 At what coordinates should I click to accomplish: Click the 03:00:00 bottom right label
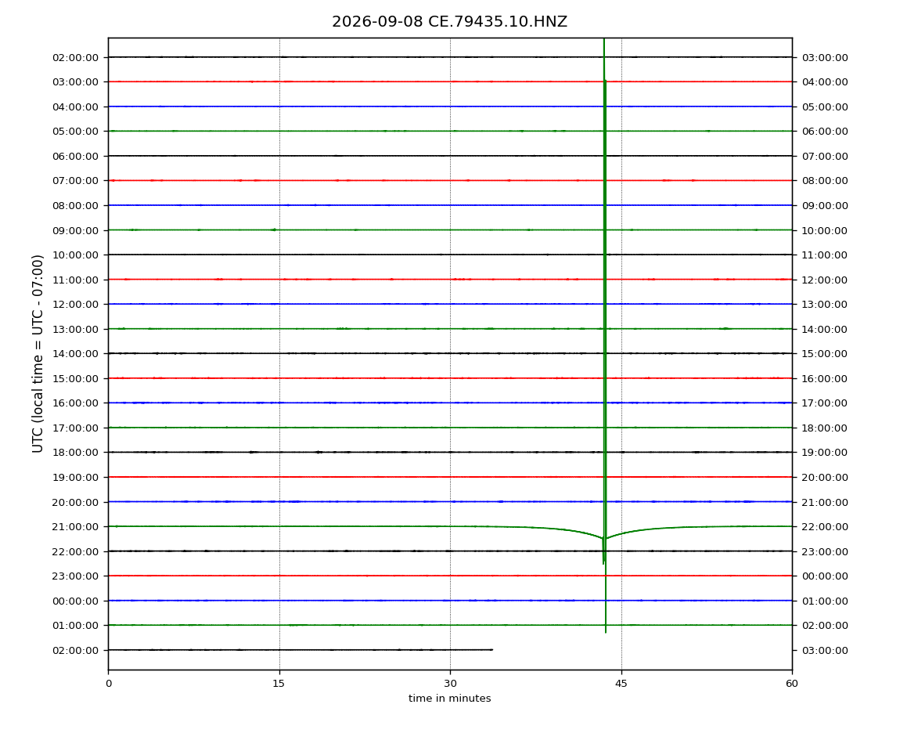coord(825,650)
